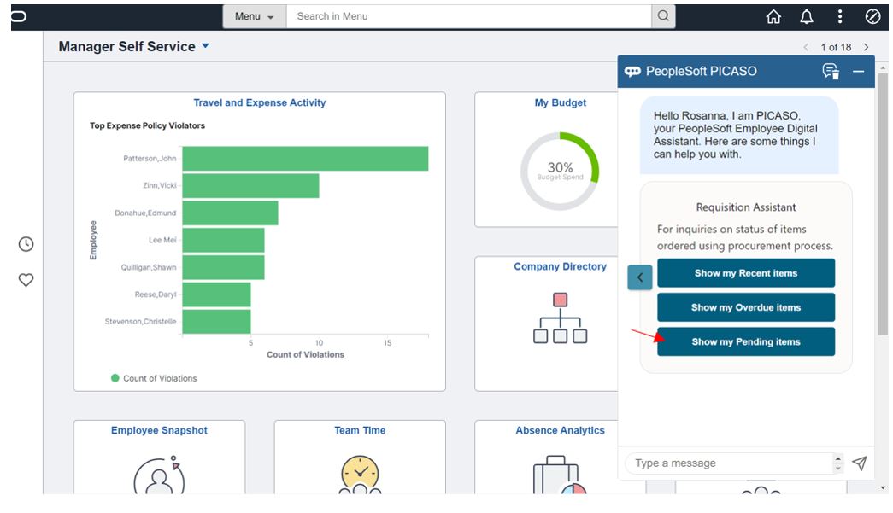Viewport: 893px width, 513px height.
Task: Open the Employee Snapshot tile title
Action: pyautogui.click(x=160, y=430)
